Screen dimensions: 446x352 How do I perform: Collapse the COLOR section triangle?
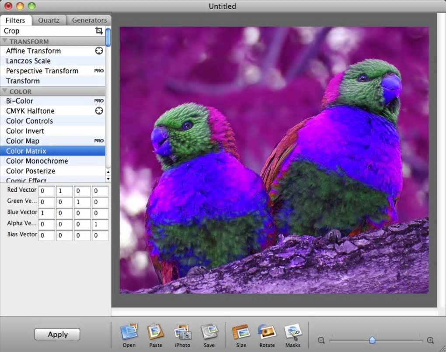tap(5, 92)
